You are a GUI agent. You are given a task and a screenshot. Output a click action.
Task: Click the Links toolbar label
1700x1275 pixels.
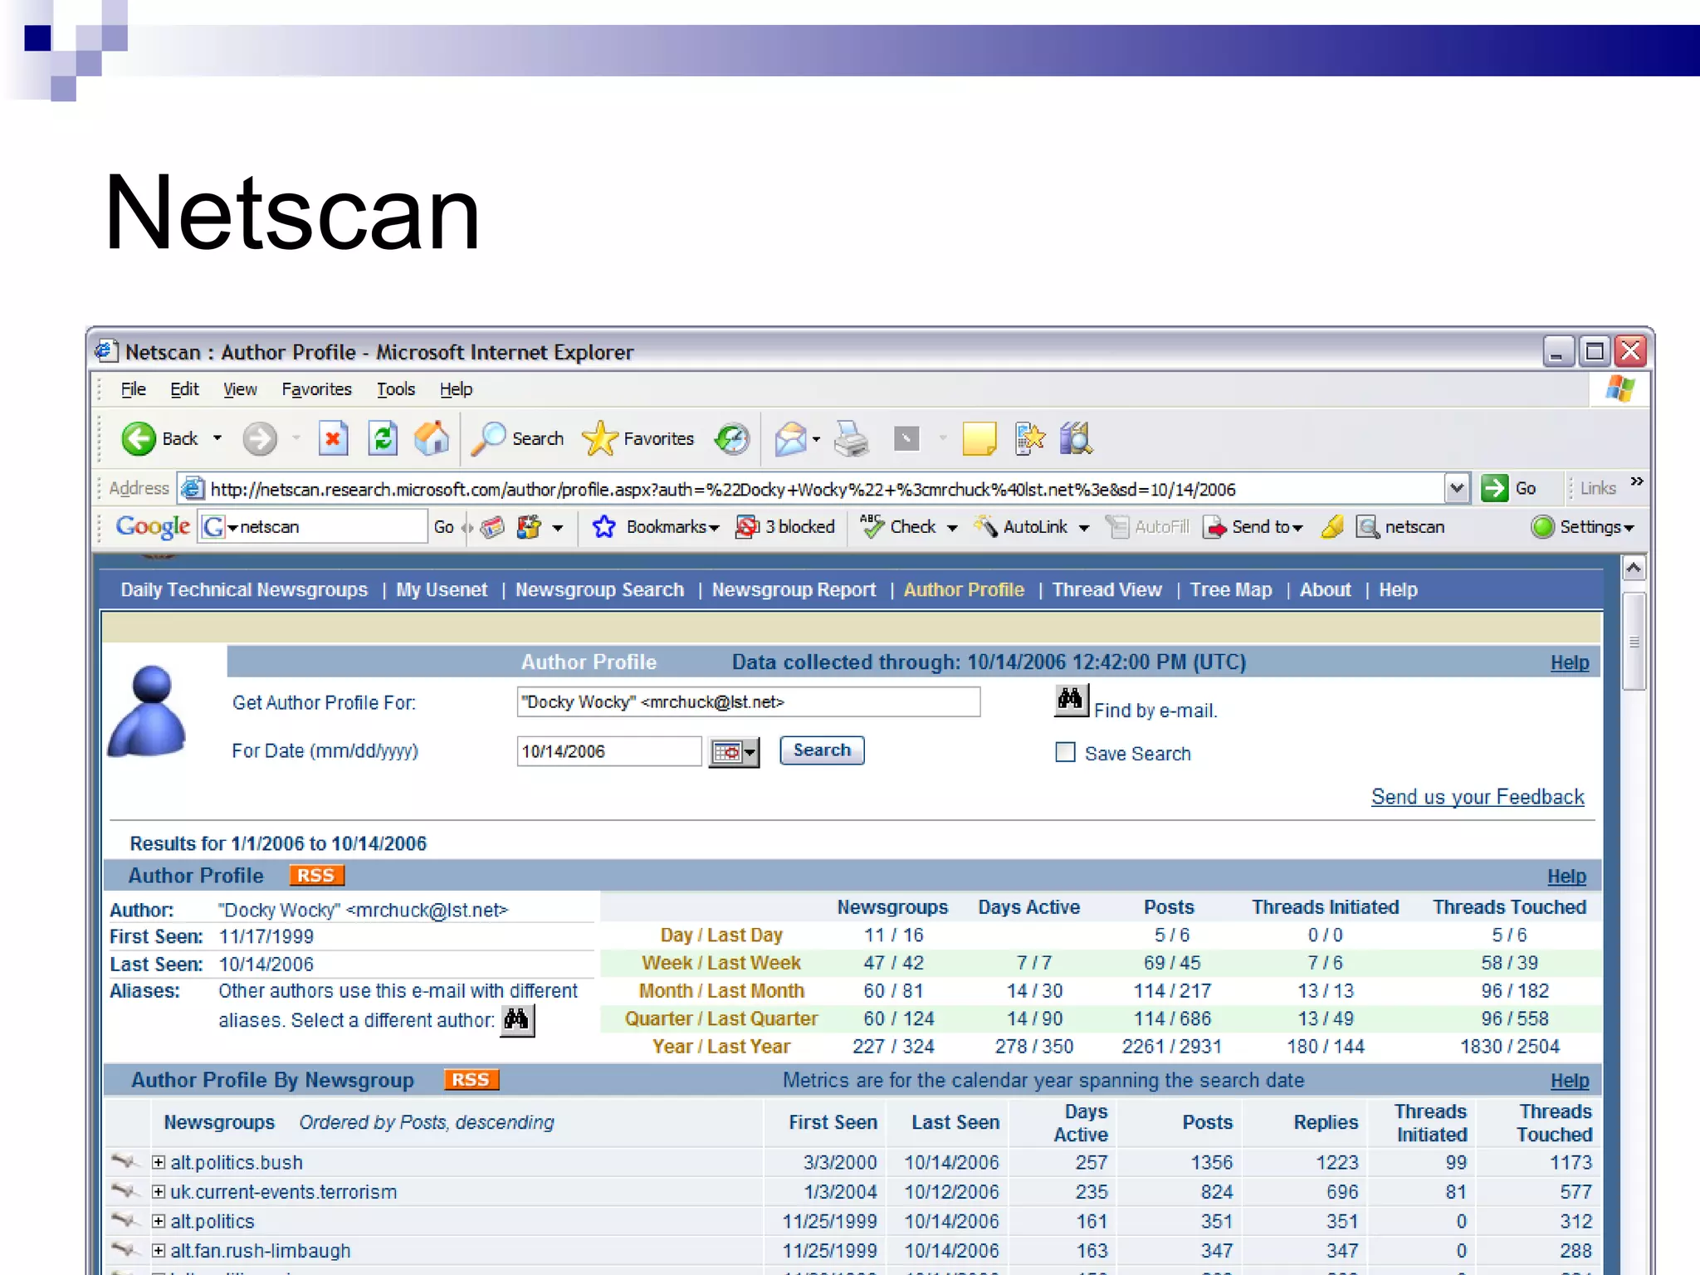pyautogui.click(x=1598, y=488)
